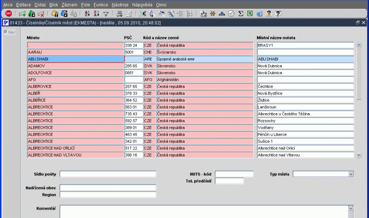The height and width of the screenshot is (218, 369).
Task: Open the Dotaz menu
Action: [40, 5]
